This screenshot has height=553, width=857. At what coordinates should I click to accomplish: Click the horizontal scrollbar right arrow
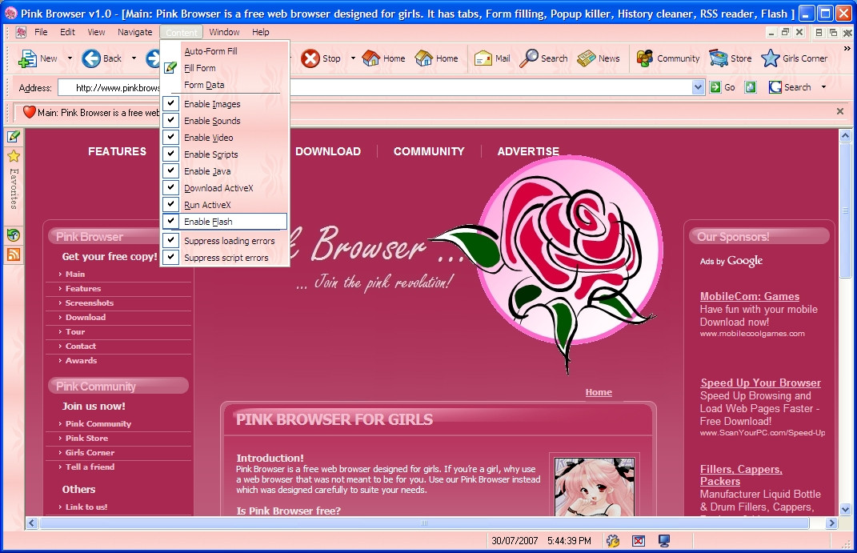(x=831, y=523)
